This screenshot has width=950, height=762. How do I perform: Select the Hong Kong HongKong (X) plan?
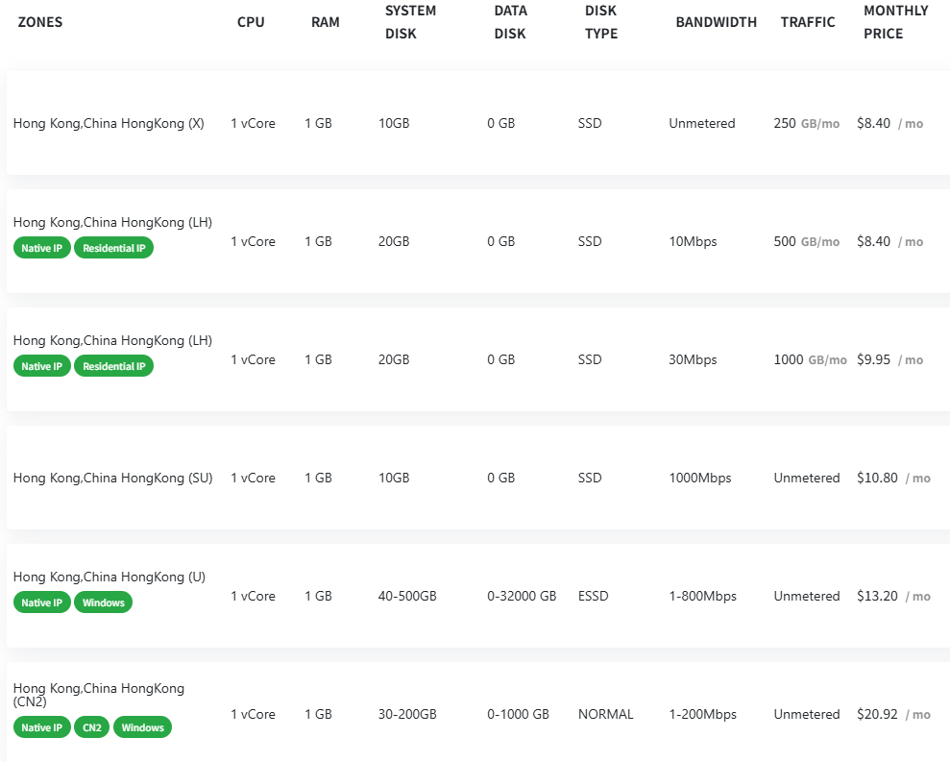pos(109,123)
